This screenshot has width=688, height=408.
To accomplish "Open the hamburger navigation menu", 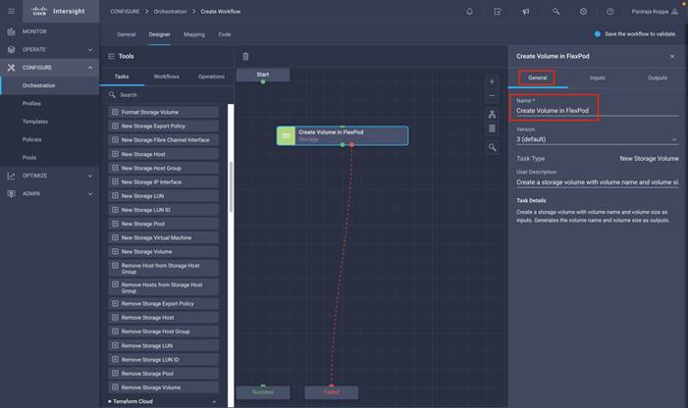I will pyautogui.click(x=12, y=12).
